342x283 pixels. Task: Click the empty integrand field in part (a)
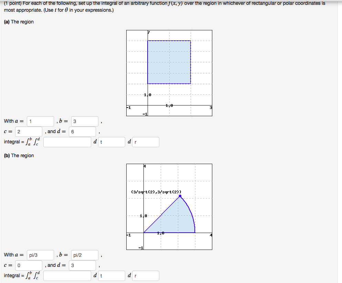coord(67,142)
